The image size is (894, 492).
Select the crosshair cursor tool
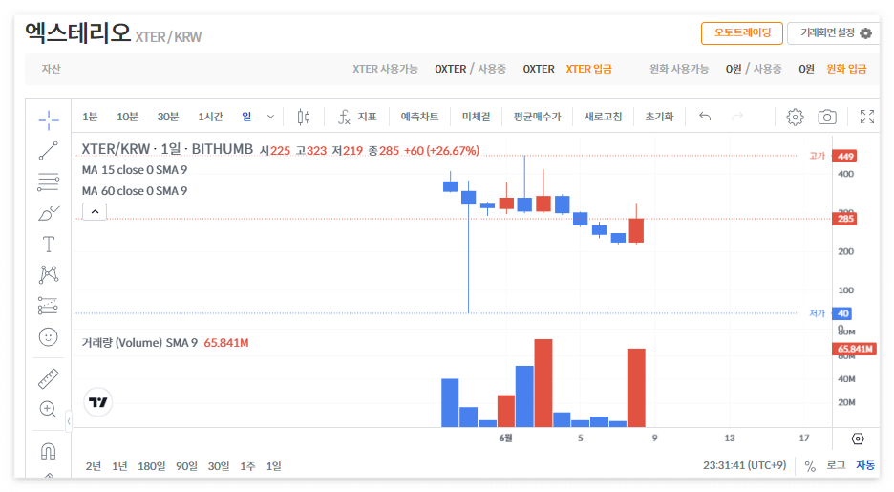49,119
